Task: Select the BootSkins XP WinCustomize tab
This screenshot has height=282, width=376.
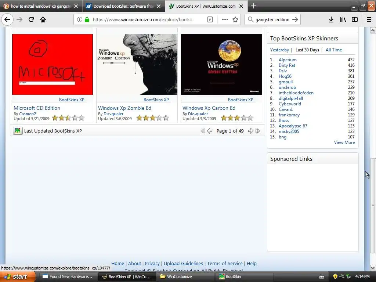Action: click(x=206, y=6)
